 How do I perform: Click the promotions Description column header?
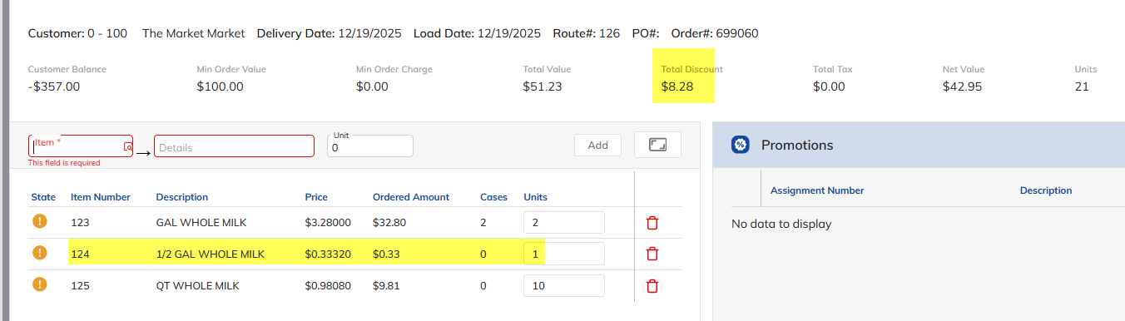[1046, 190]
